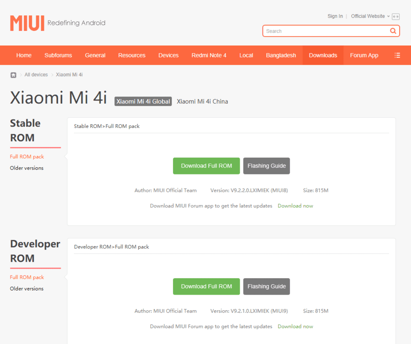
Task: Open Local menu item
Action: [x=246, y=55]
